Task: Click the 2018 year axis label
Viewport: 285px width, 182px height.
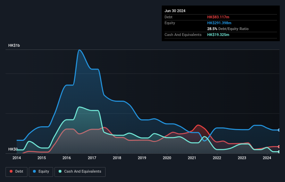Action: pos(117,158)
